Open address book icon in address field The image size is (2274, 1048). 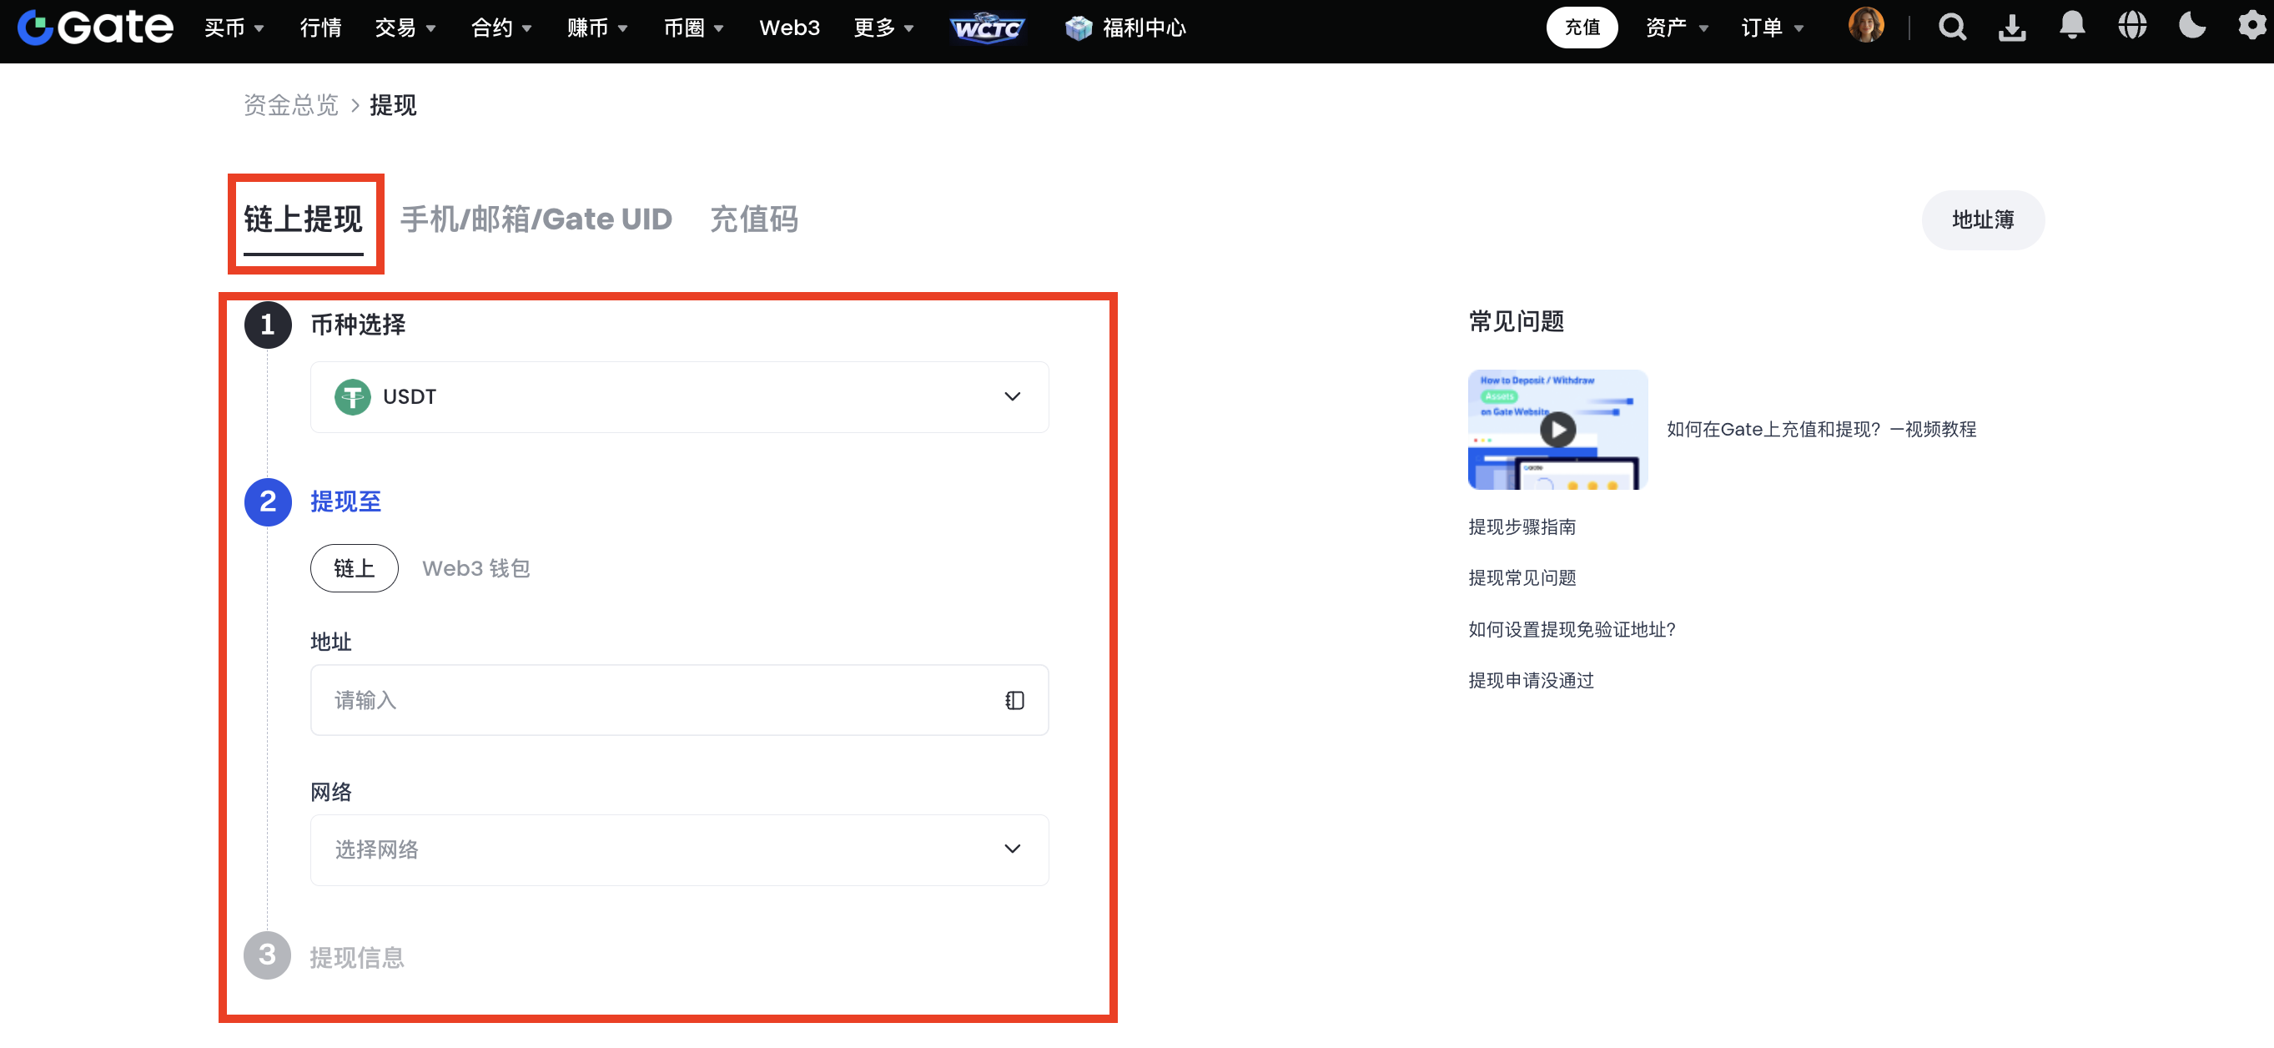(x=1014, y=700)
